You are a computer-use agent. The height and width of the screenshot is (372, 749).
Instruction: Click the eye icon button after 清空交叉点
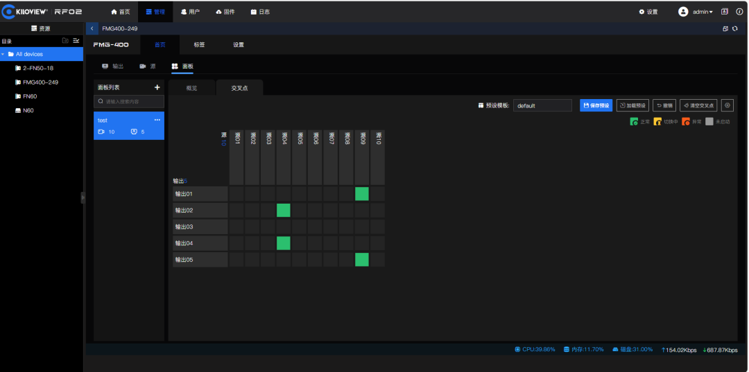(727, 105)
